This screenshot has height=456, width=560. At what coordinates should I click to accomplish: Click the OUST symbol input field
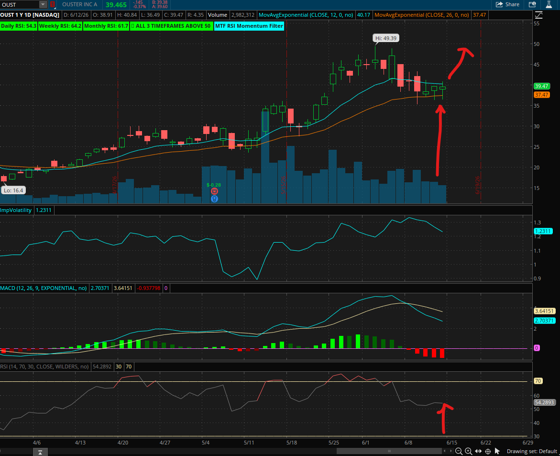tap(19, 5)
